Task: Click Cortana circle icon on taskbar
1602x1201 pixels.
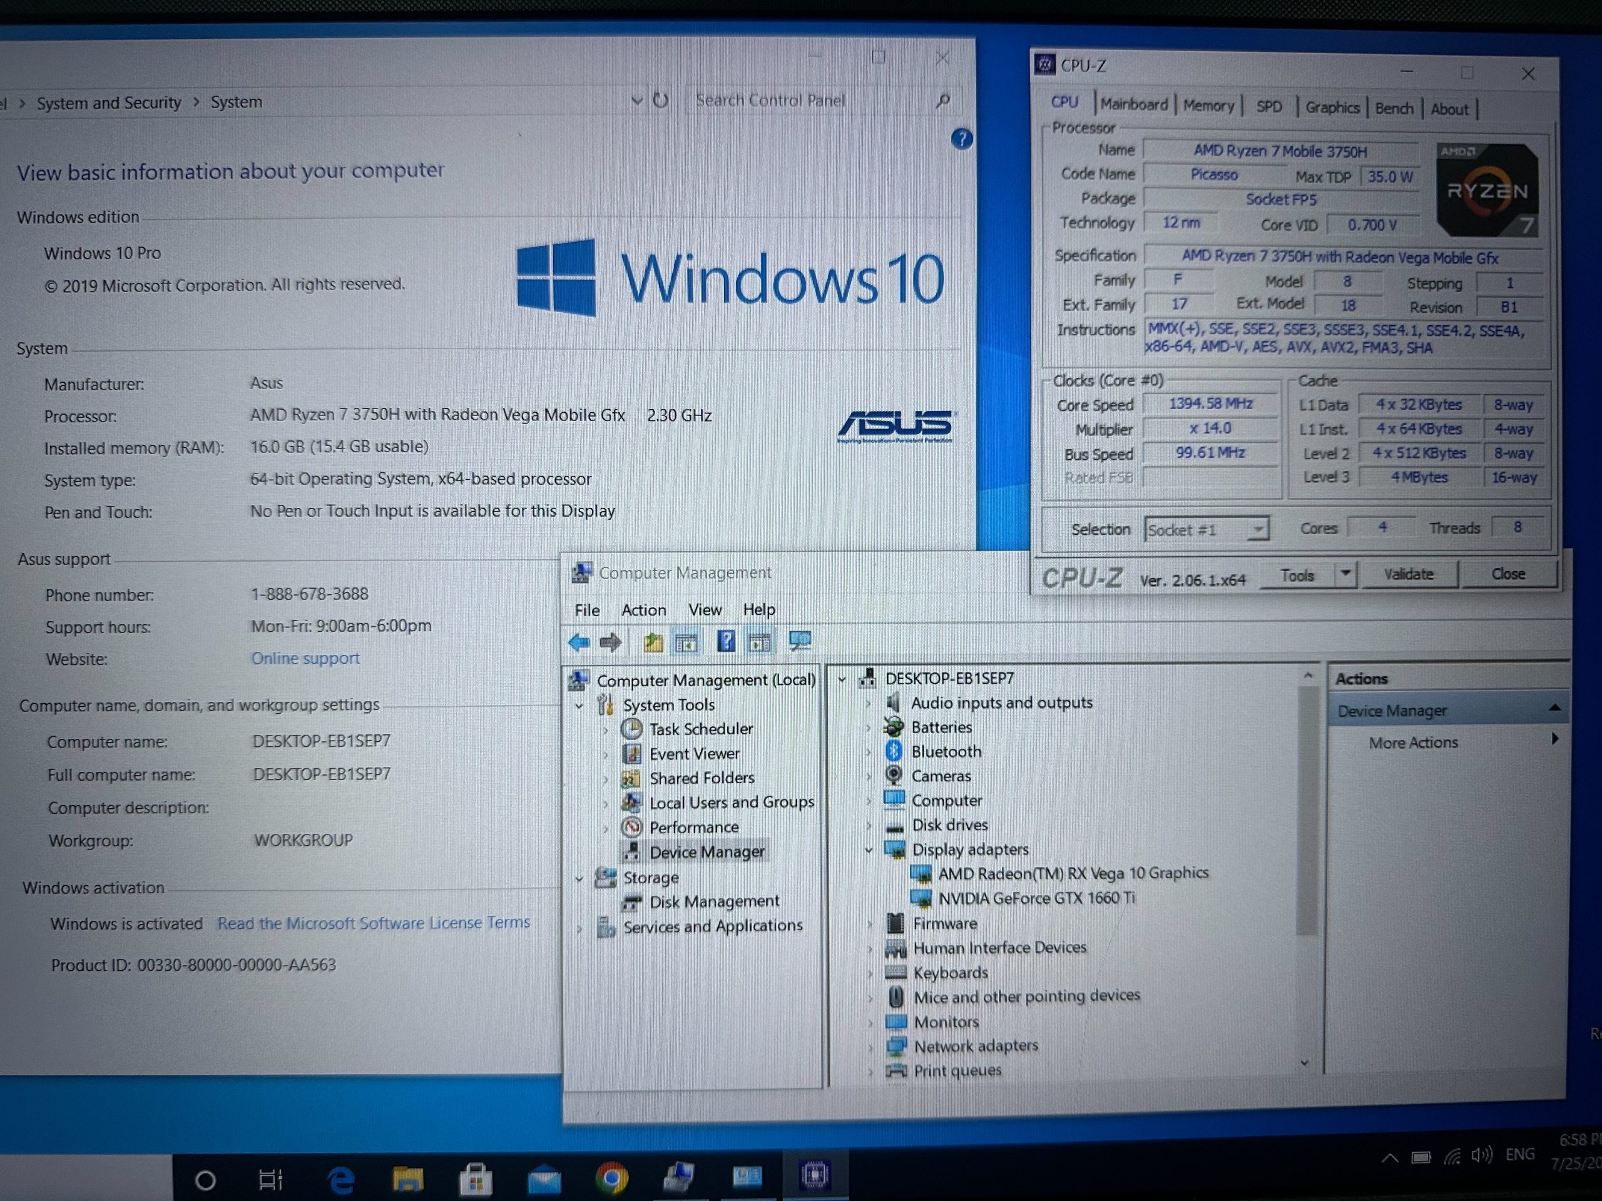Action: (x=206, y=1181)
